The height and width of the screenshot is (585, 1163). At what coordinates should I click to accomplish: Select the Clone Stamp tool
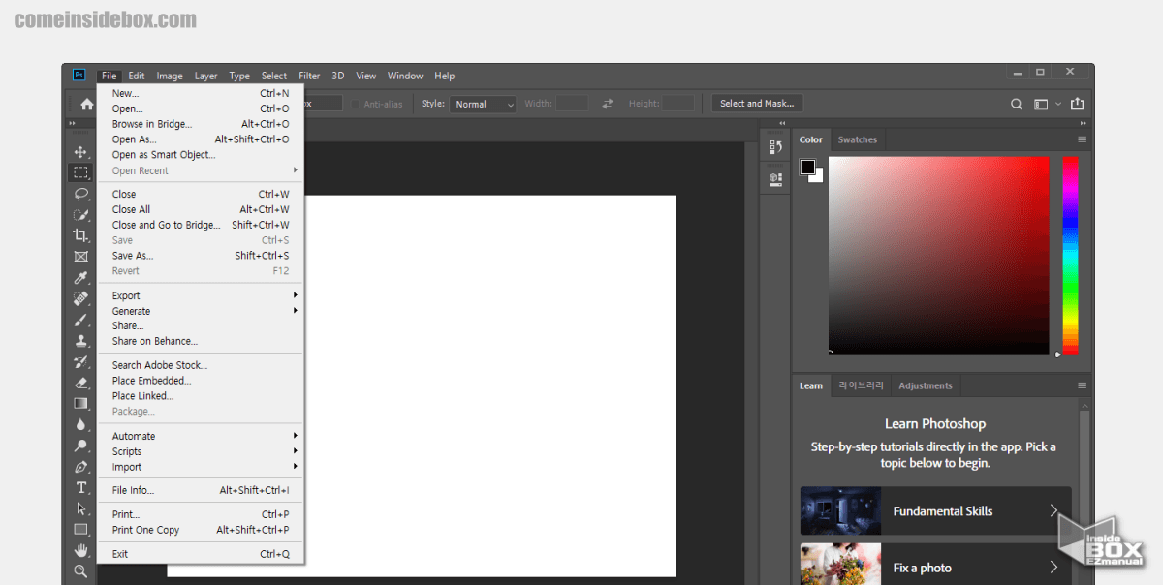[81, 341]
